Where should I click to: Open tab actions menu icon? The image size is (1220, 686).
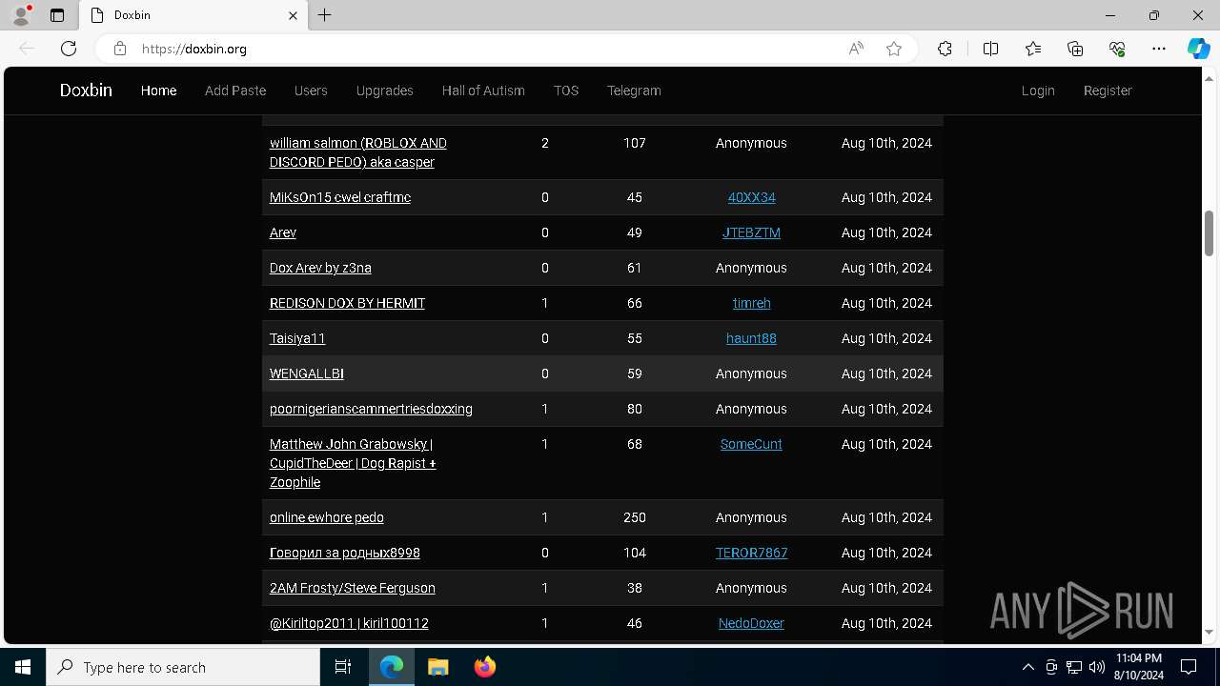pyautogui.click(x=57, y=15)
